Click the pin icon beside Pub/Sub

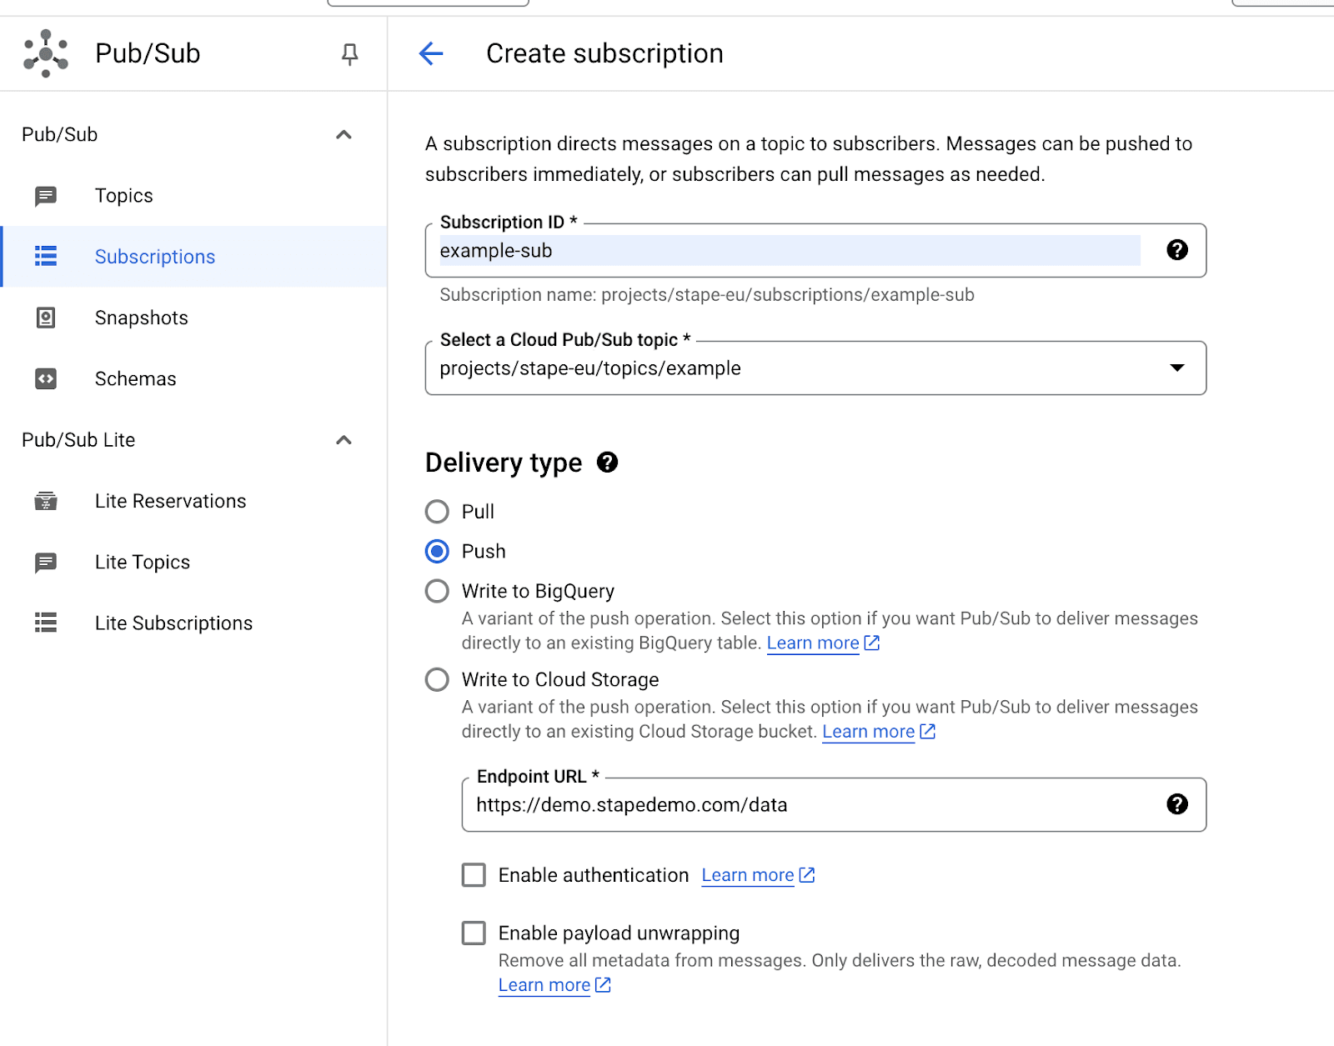[349, 53]
